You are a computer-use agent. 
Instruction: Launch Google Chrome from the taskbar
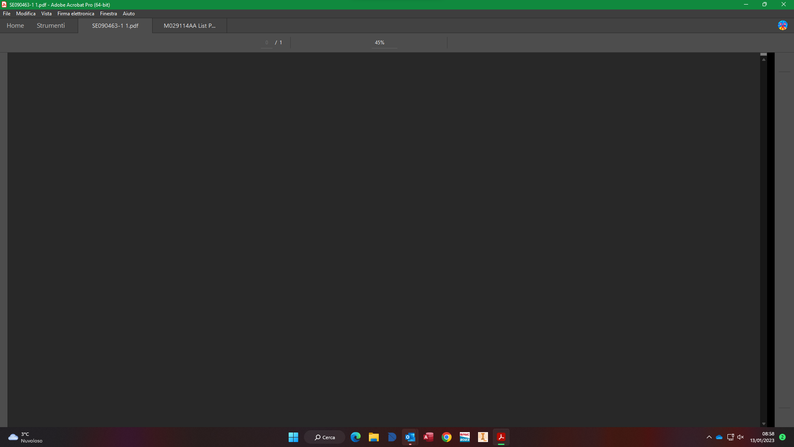point(447,437)
